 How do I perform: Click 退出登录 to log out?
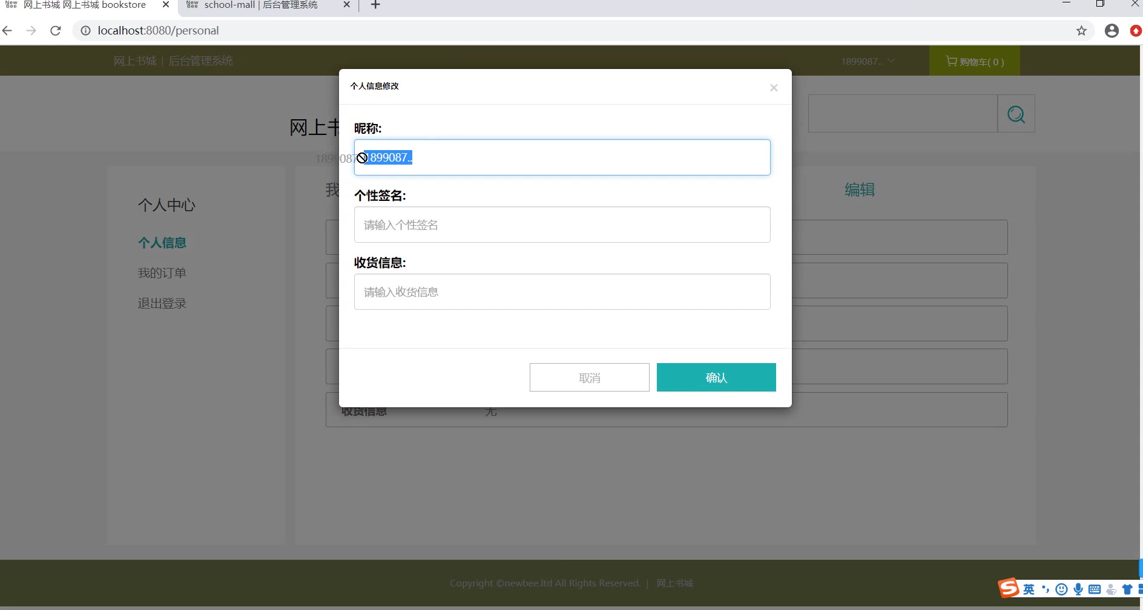162,303
